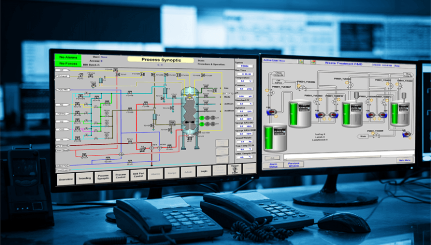Click the FCV11 valve on the O2 line

click(x=77, y=120)
